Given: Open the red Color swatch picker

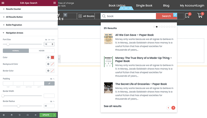Looking at the screenshot, I should [52, 57].
